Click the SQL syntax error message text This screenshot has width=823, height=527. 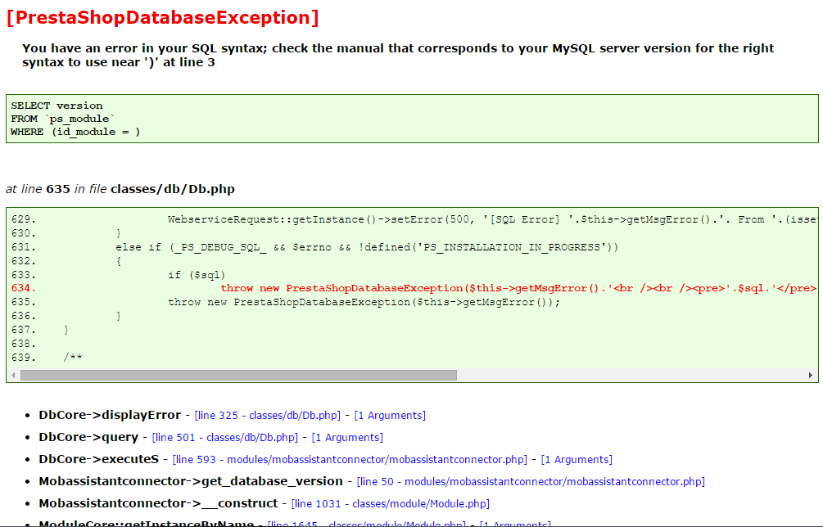point(398,55)
